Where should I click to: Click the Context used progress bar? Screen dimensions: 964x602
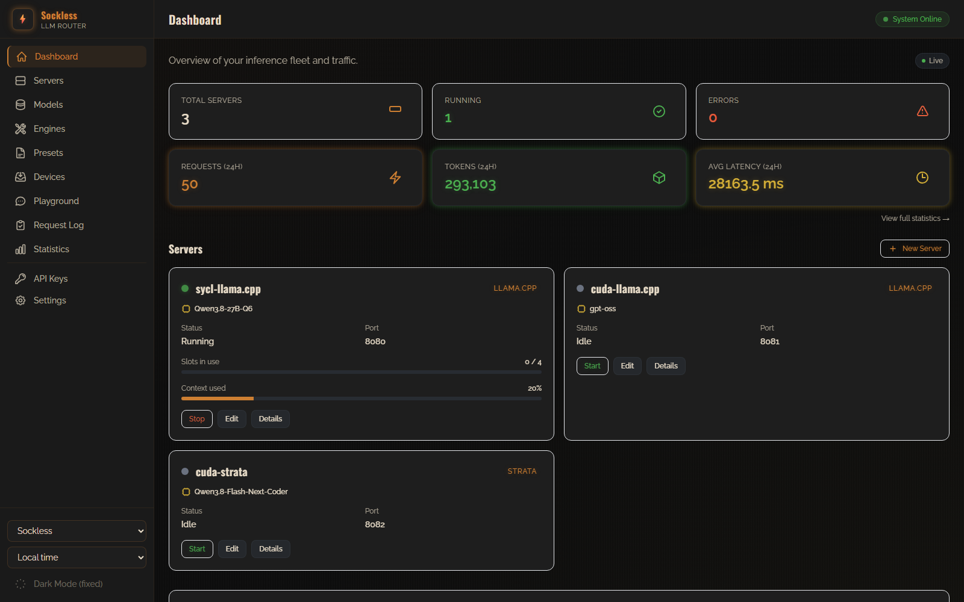(x=361, y=399)
